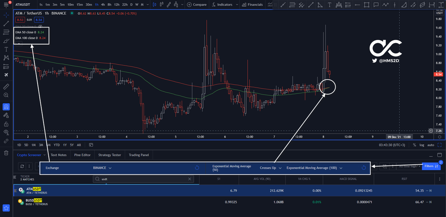The width and height of the screenshot is (446, 217).
Task: Switch to the Pine Editor tab
Action: 83,155
